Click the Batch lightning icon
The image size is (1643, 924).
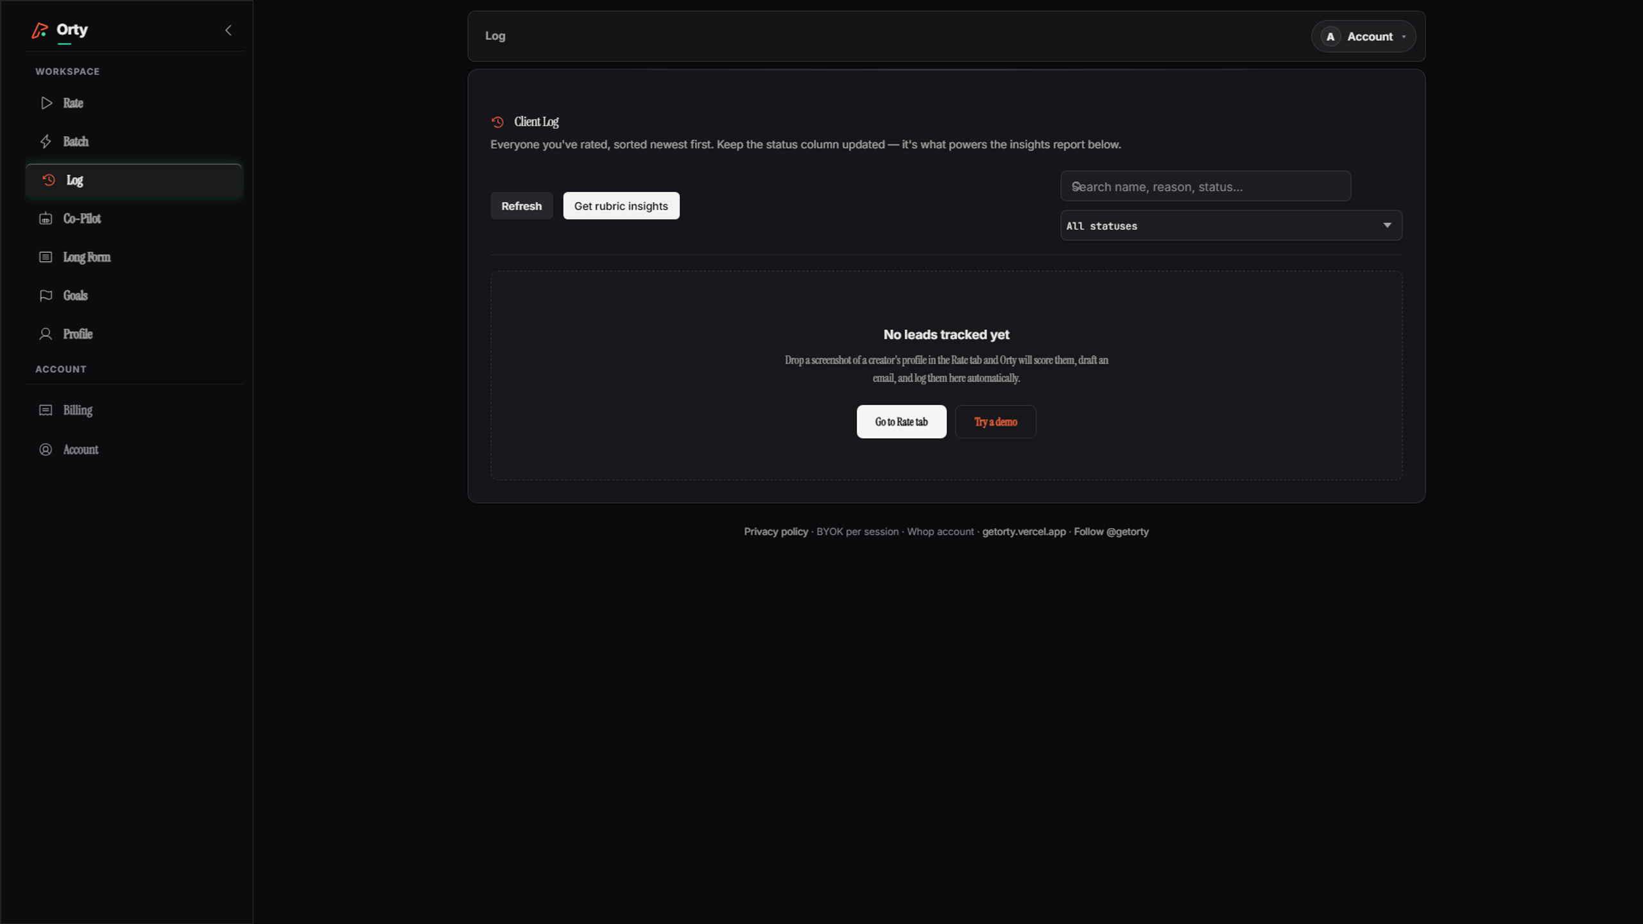[46, 142]
